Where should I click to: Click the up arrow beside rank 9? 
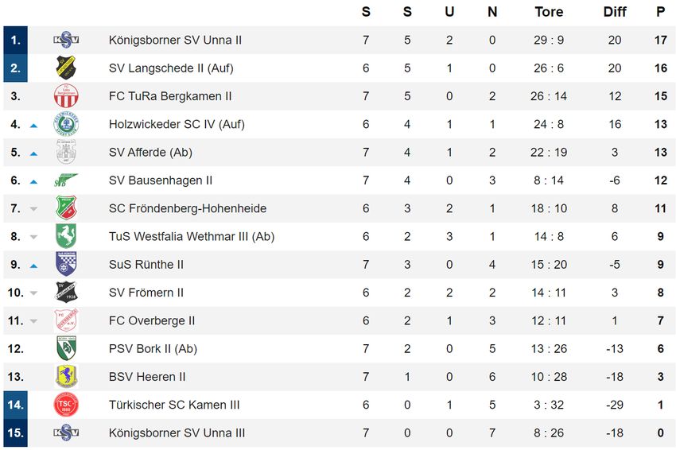click(x=33, y=266)
